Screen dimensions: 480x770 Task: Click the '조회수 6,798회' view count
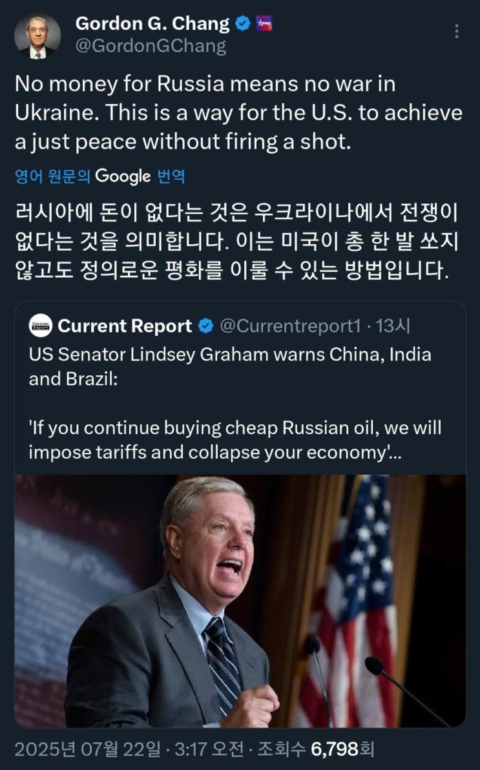(x=315, y=749)
